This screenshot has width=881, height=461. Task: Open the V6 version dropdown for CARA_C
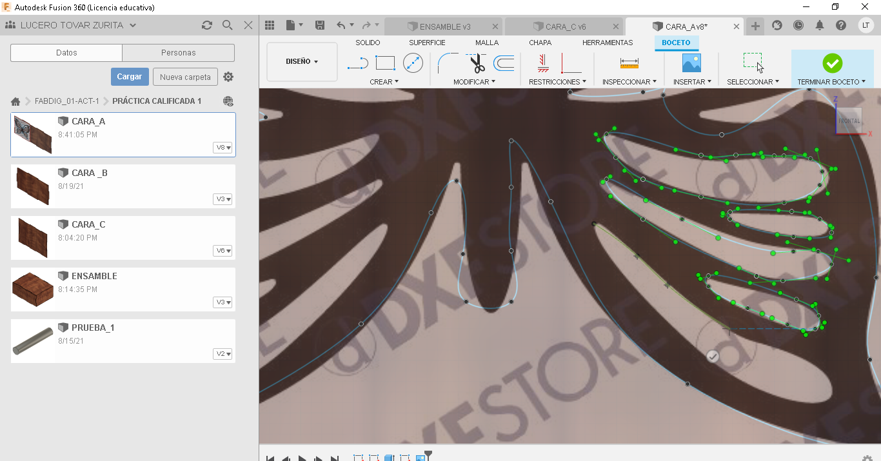point(223,251)
